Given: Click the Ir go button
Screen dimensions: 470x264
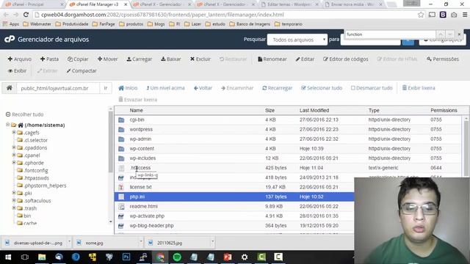Looking at the screenshot, I should tap(106, 88).
